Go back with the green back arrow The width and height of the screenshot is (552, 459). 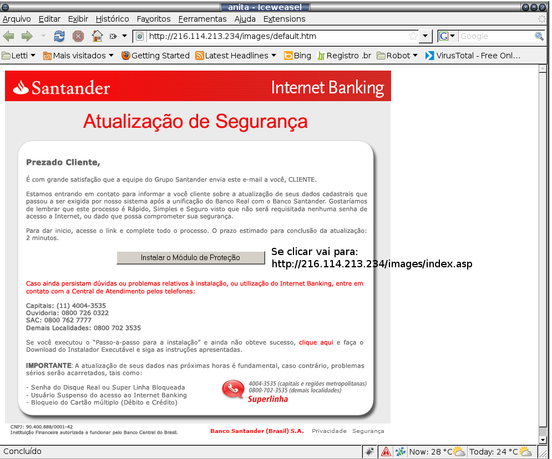[x=8, y=36]
